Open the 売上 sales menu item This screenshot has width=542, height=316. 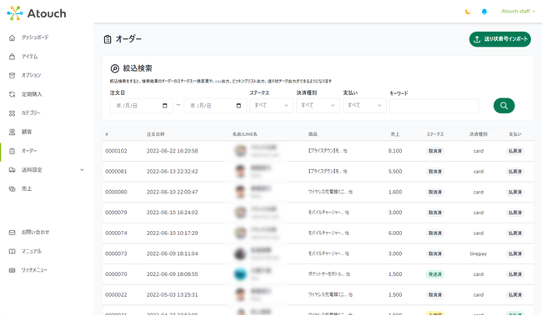click(x=27, y=188)
